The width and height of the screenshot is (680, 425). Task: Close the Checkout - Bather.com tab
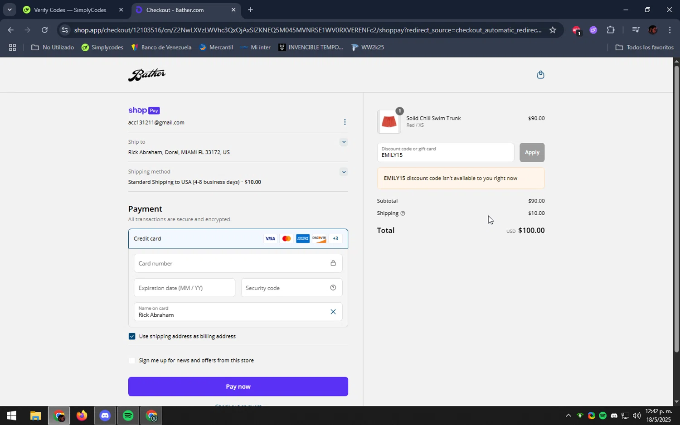point(233,10)
